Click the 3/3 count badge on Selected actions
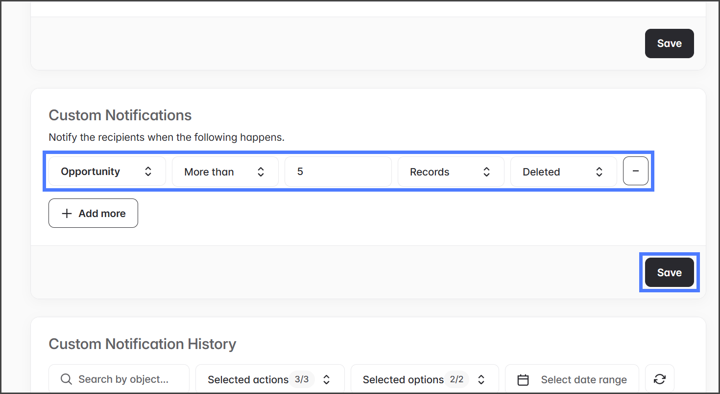Screen dimensions: 720x394 [301, 379]
